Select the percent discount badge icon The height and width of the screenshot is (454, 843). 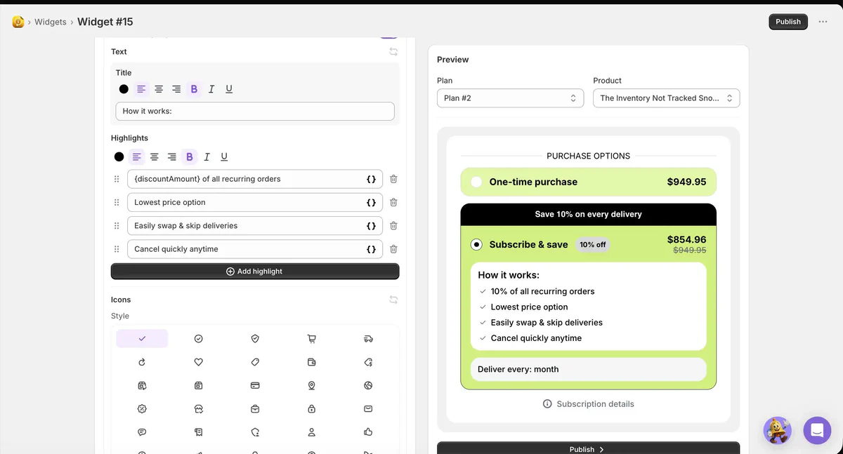(142, 408)
